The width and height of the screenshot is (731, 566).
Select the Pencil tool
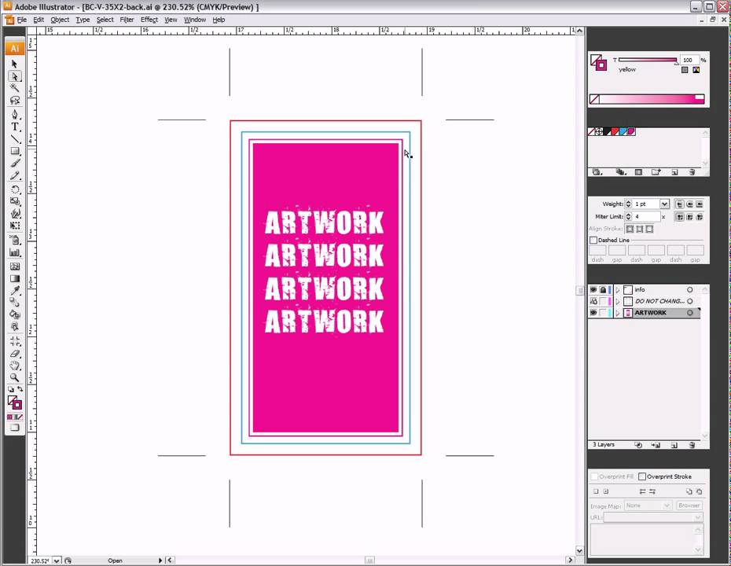(14, 176)
